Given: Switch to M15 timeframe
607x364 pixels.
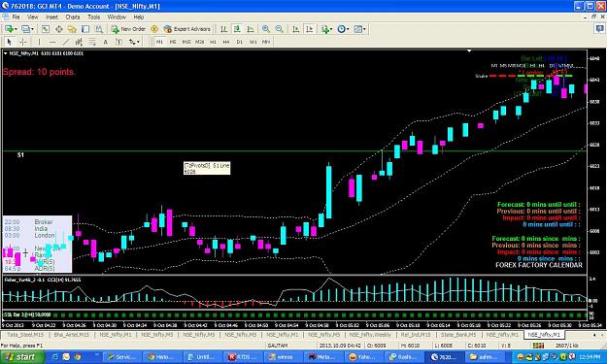Looking at the screenshot, I should tap(186, 42).
